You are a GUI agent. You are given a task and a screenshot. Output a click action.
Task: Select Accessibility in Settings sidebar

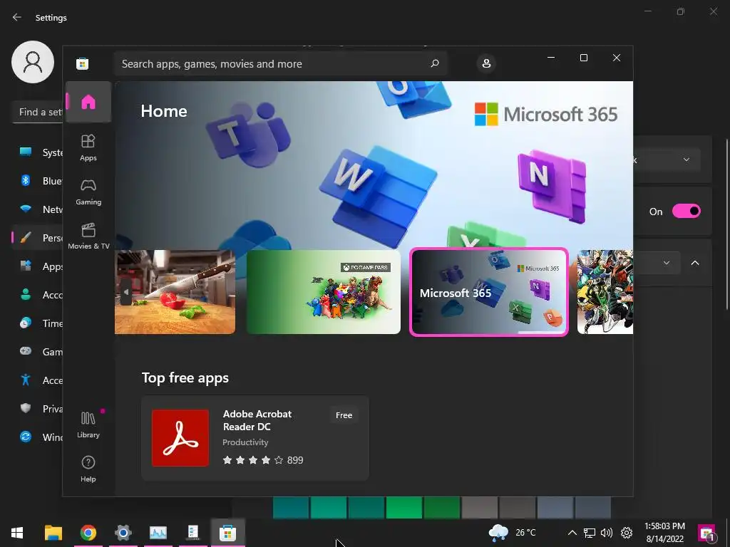coord(38,380)
